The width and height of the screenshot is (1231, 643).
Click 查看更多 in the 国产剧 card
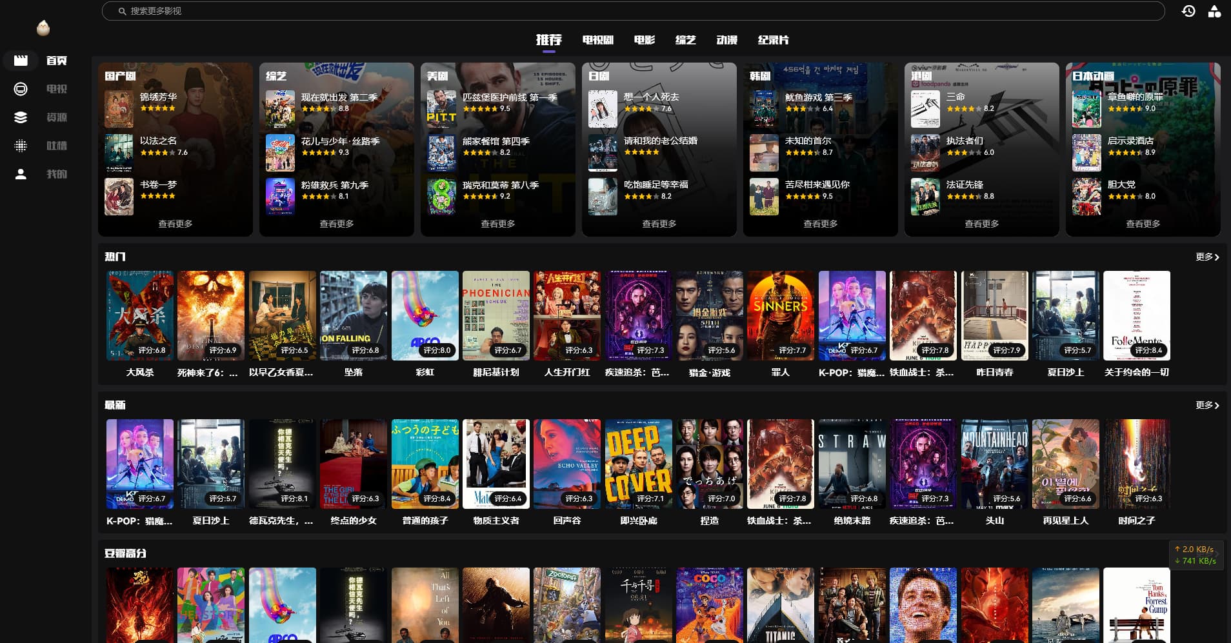click(175, 224)
